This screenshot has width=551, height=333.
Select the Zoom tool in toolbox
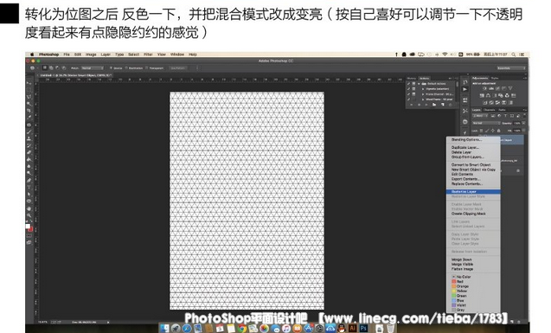[29, 215]
